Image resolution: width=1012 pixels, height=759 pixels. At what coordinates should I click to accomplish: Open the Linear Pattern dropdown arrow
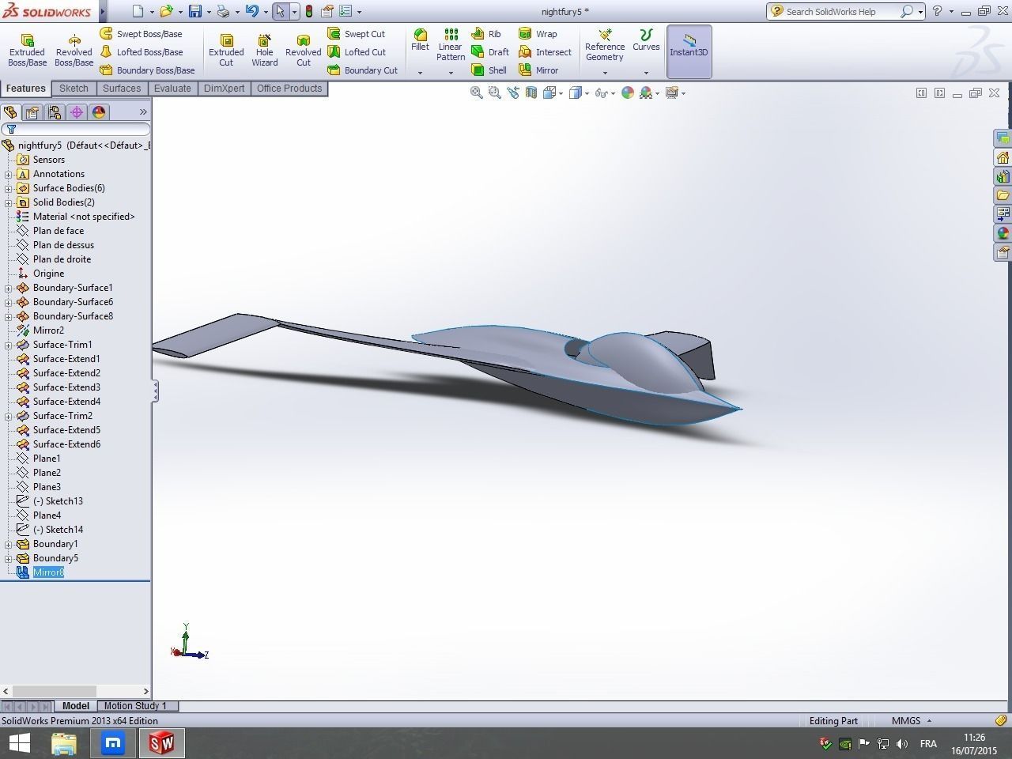tap(451, 73)
